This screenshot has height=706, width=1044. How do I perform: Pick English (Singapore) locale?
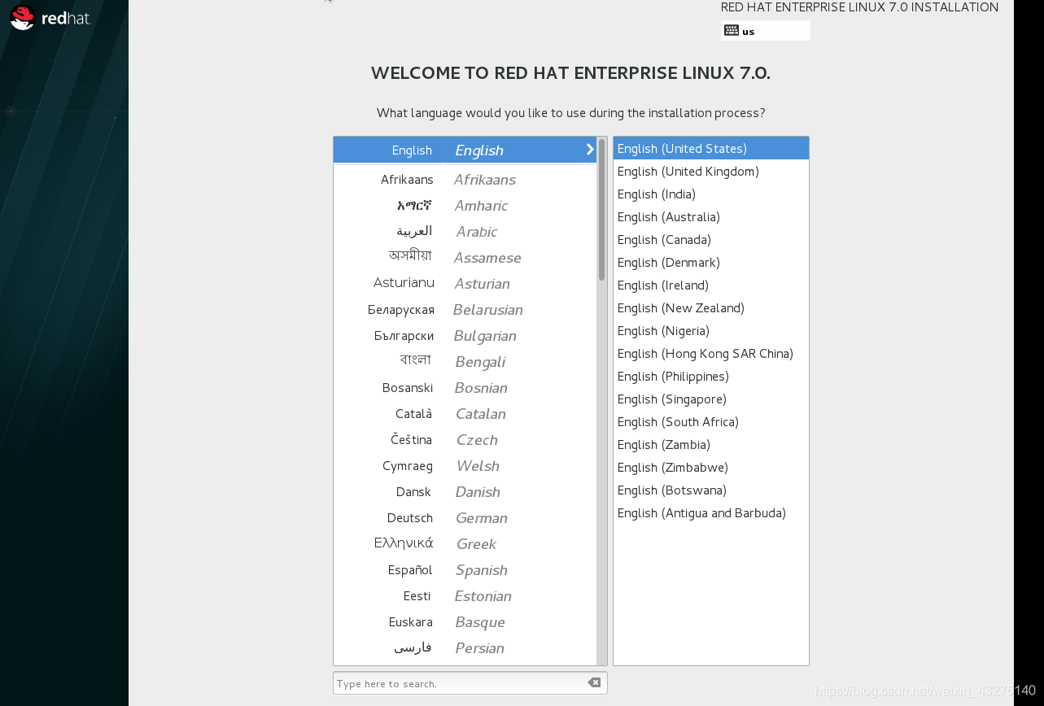click(711, 399)
